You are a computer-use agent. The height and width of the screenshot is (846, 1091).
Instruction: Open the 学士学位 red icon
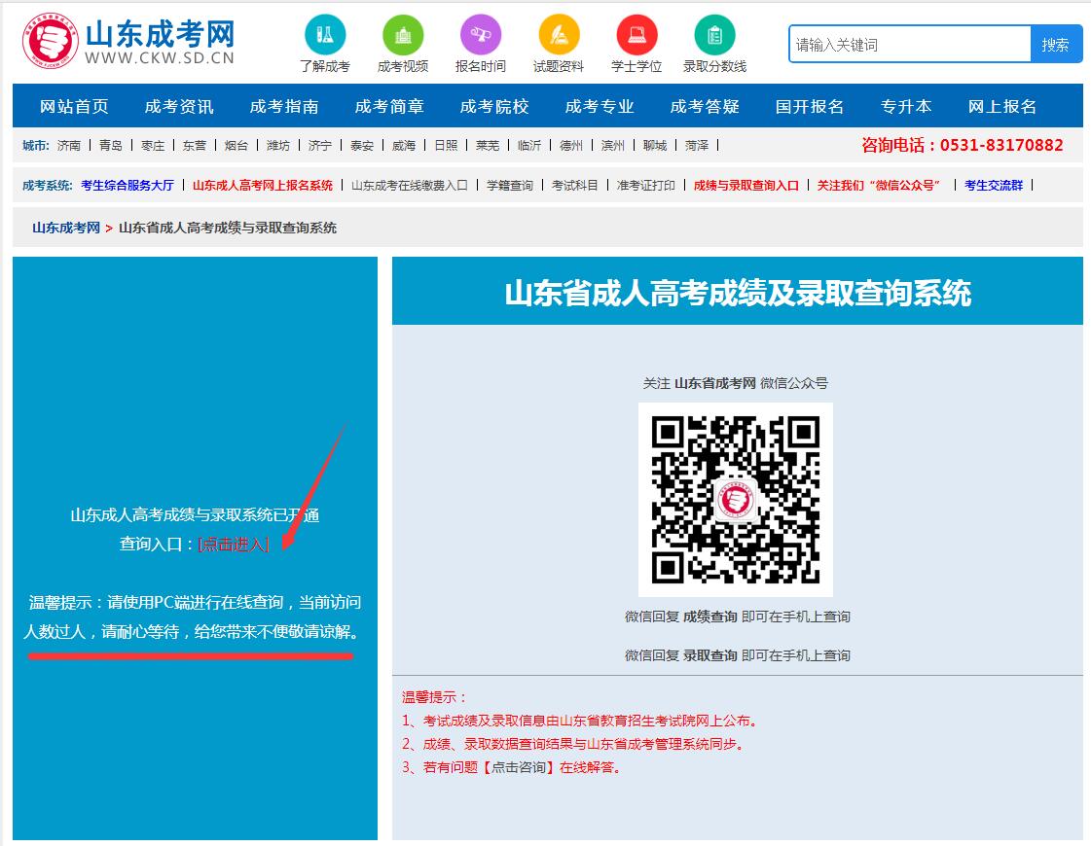click(636, 35)
